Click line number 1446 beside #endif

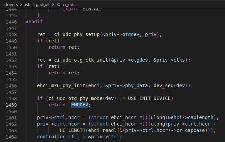point(11,22)
